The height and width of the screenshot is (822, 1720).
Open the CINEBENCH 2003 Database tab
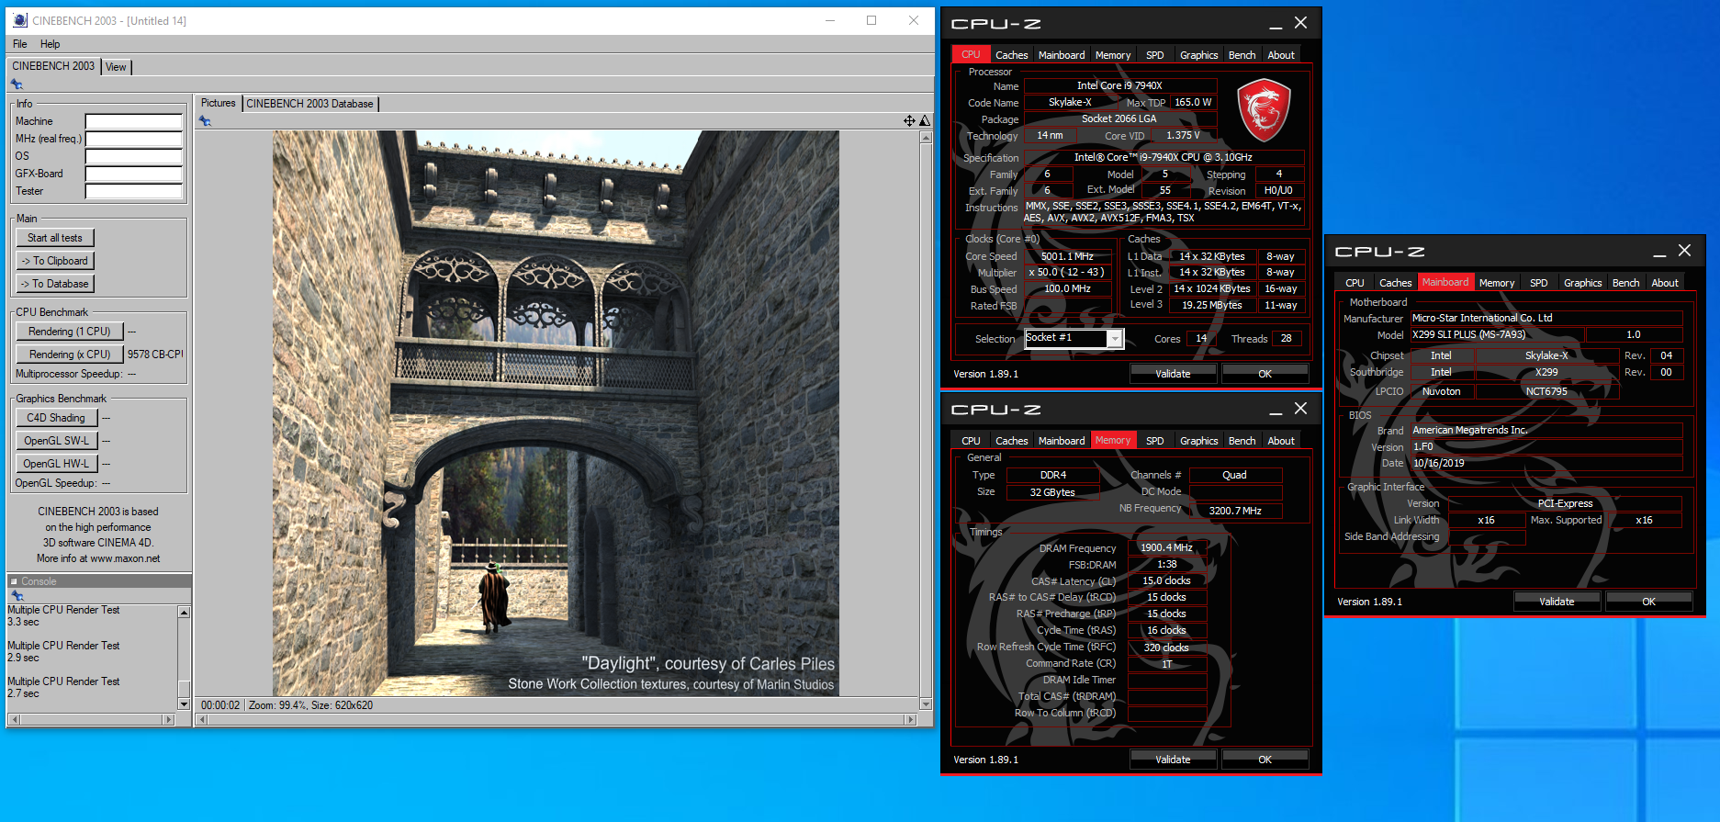pos(309,104)
